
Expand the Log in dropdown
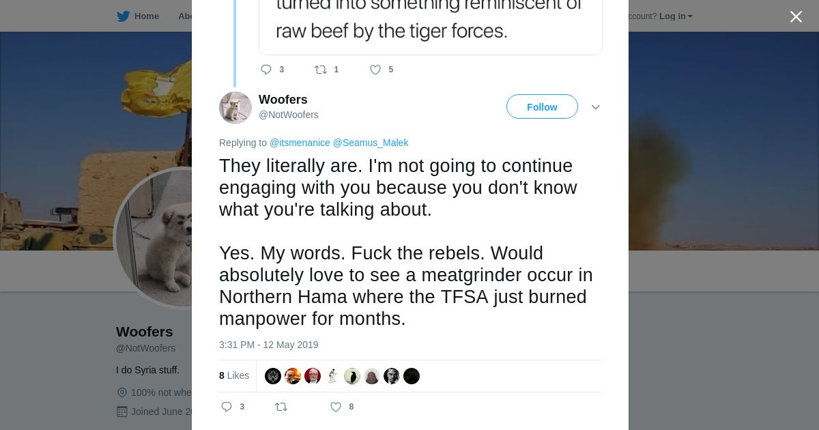coord(676,16)
